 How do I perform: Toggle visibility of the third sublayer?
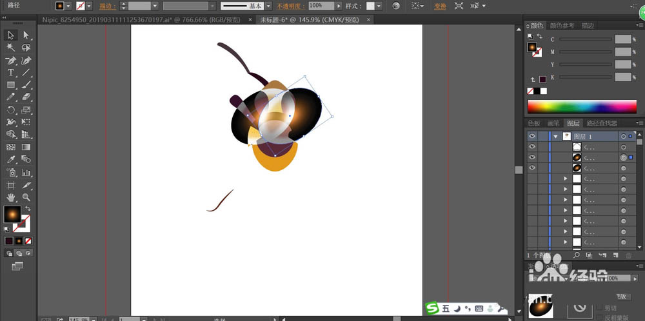tap(532, 168)
